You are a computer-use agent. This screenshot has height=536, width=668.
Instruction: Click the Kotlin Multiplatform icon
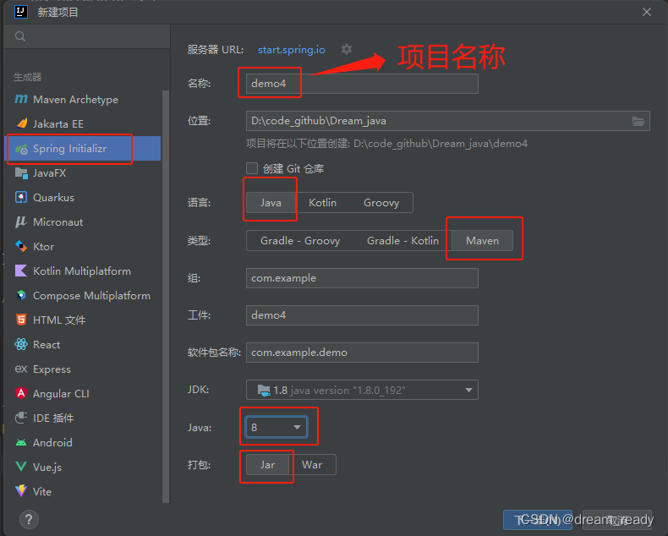pos(21,271)
